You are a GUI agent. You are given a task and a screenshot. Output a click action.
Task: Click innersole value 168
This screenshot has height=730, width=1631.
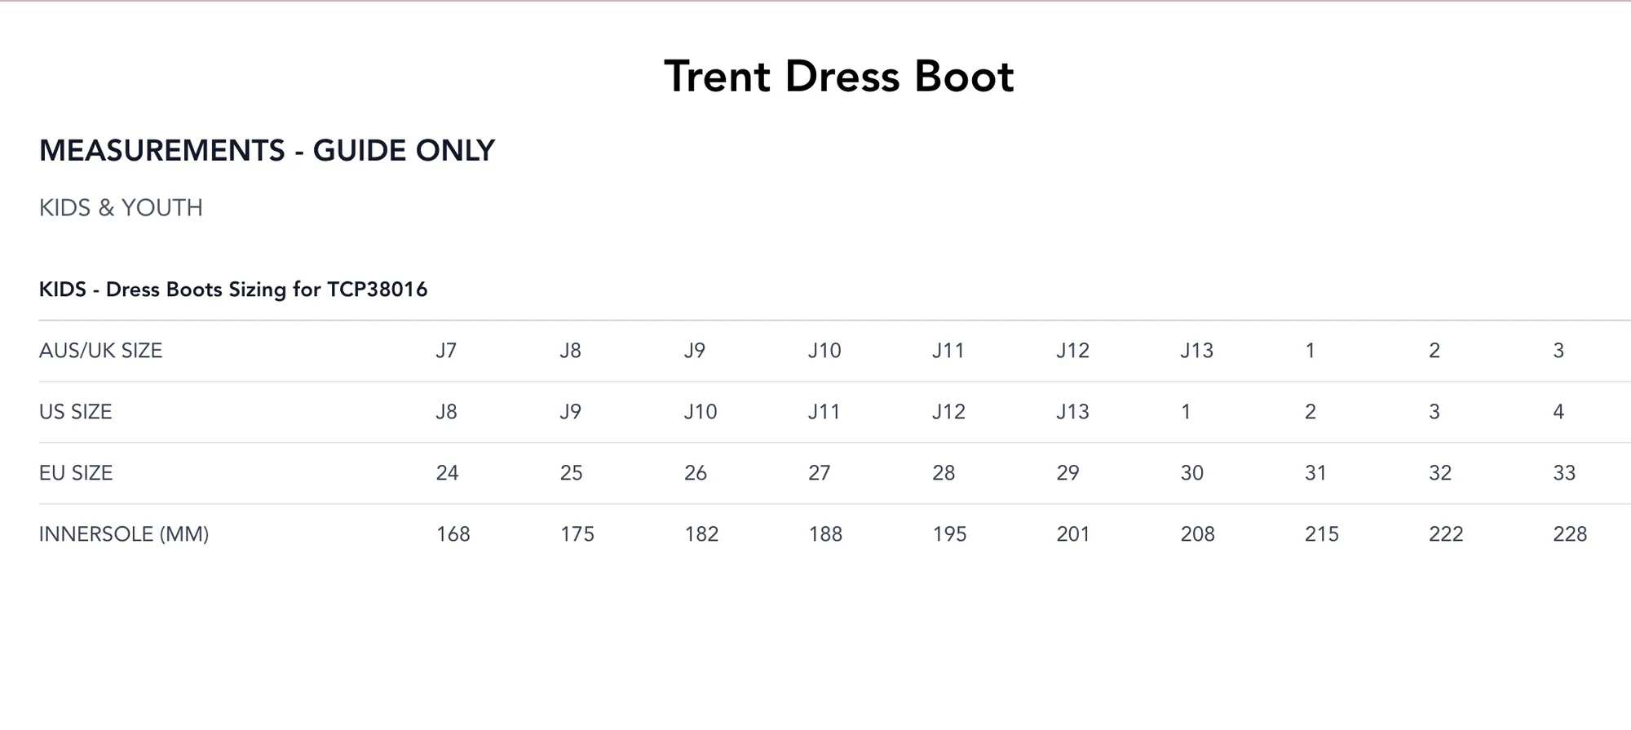click(x=453, y=534)
